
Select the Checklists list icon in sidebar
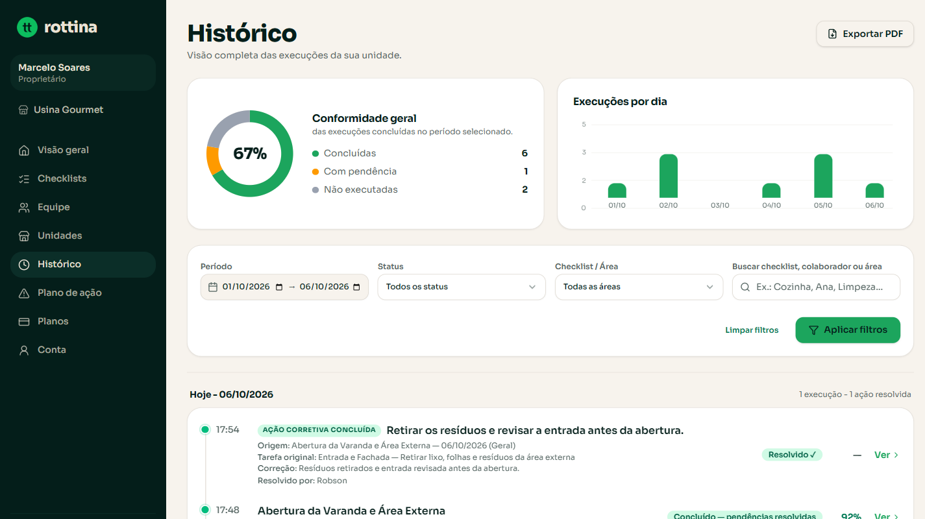24,179
